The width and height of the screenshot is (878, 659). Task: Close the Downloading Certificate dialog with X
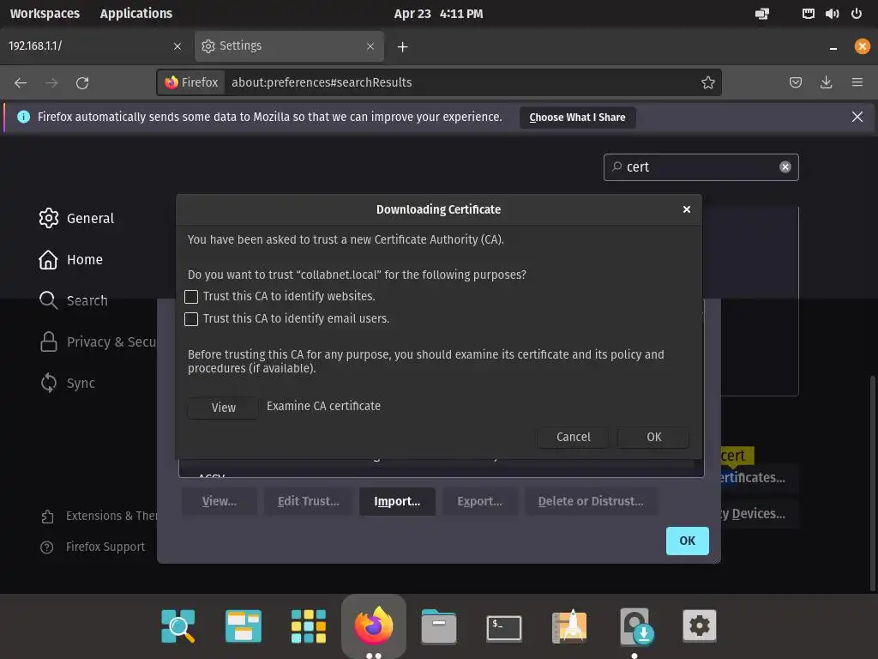687,209
